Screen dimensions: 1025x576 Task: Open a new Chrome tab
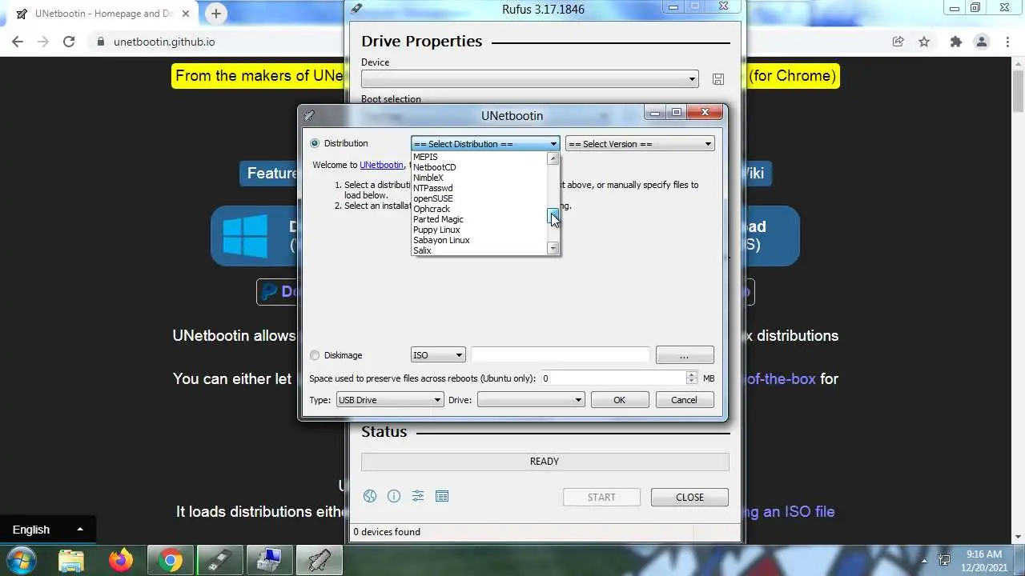[216, 14]
